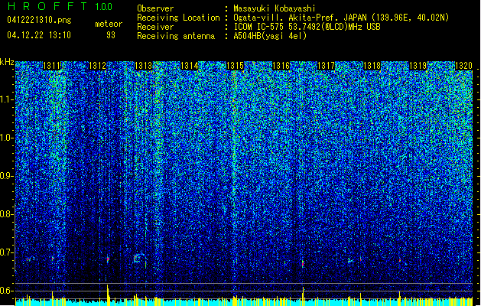Click the 1315 time marker
This screenshot has height=306, width=481.
(x=235, y=66)
